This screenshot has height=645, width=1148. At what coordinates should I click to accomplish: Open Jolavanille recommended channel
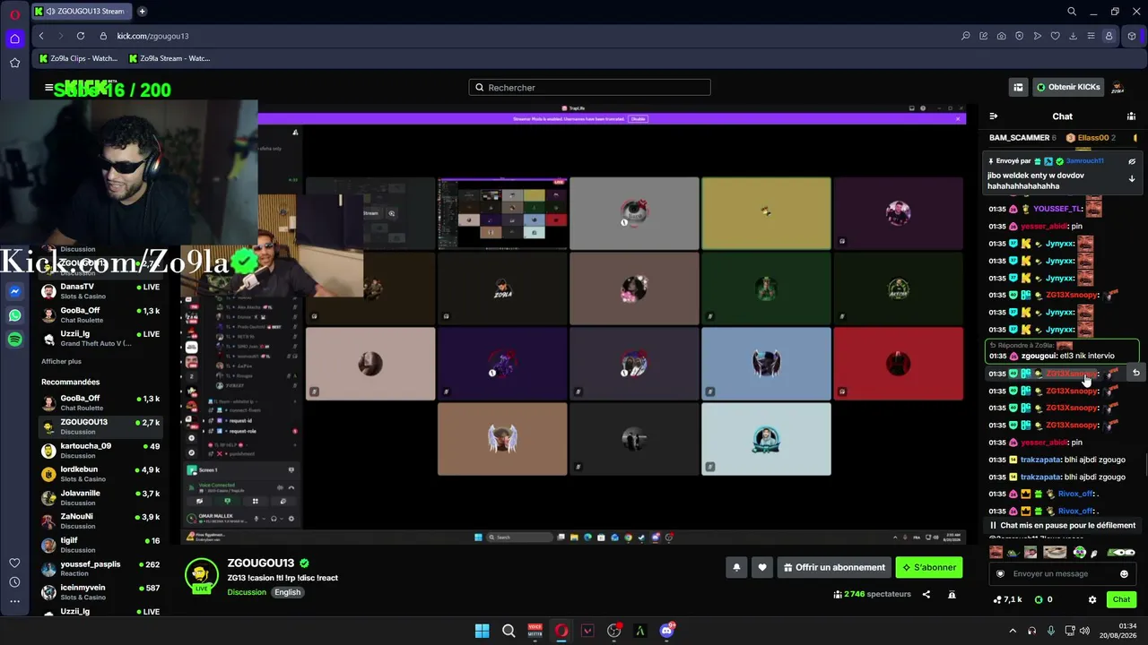pos(100,497)
